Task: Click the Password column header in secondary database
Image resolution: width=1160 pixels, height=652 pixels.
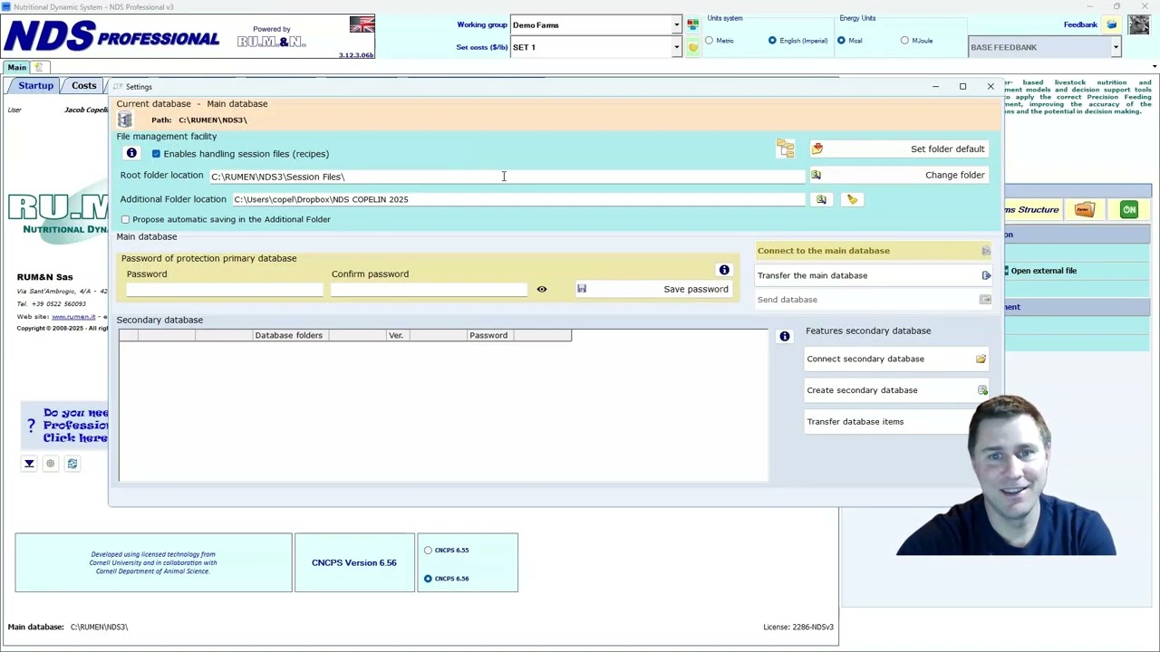Action: [x=488, y=335]
